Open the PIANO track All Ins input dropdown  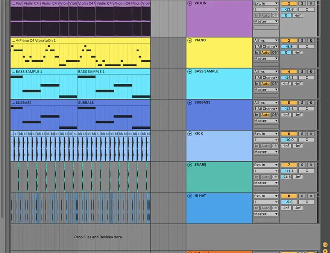[x=266, y=40]
